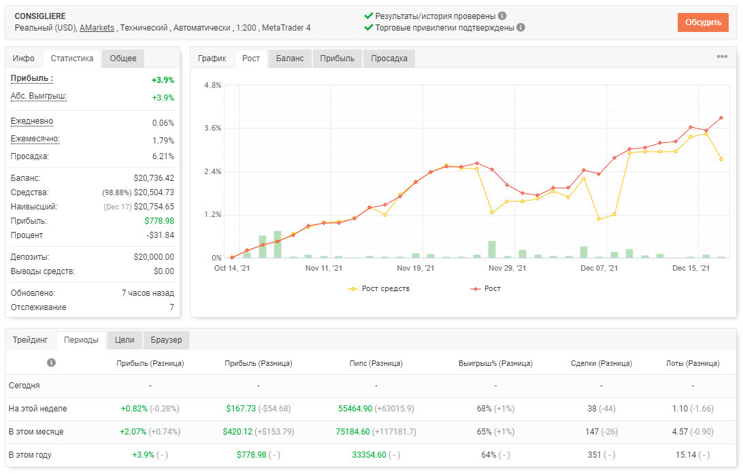Open the 'Просадка' chart tab

pyautogui.click(x=389, y=58)
